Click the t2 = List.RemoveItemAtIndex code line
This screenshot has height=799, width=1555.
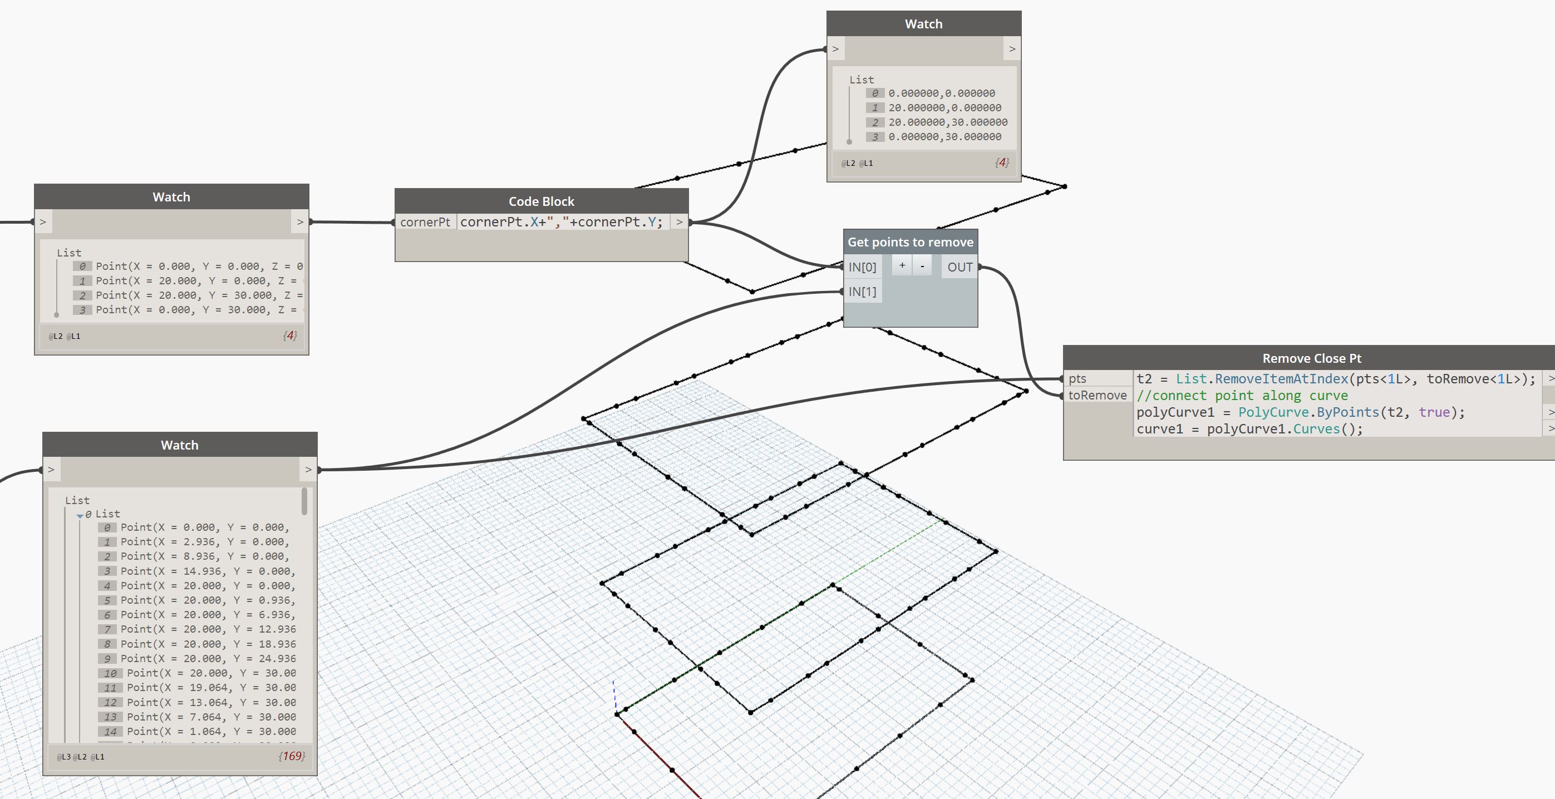point(1336,378)
